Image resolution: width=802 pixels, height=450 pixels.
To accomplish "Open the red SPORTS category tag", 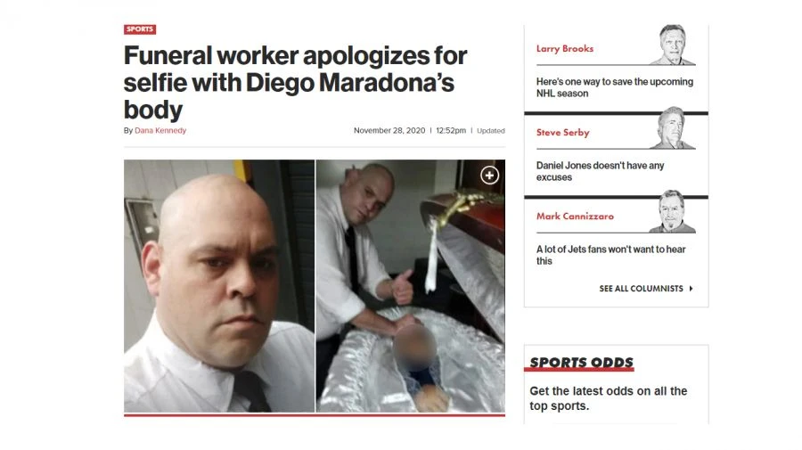I will [140, 29].
